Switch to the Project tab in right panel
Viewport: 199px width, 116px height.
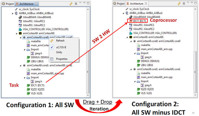[x=119, y=4]
